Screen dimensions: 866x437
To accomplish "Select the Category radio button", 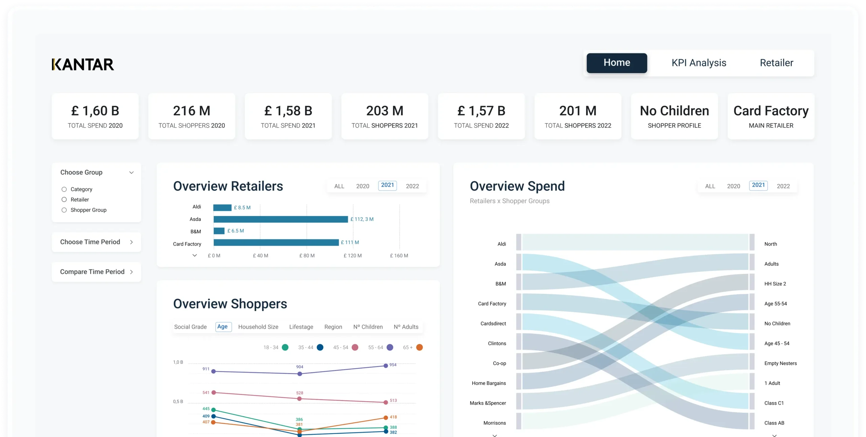I will (x=64, y=189).
